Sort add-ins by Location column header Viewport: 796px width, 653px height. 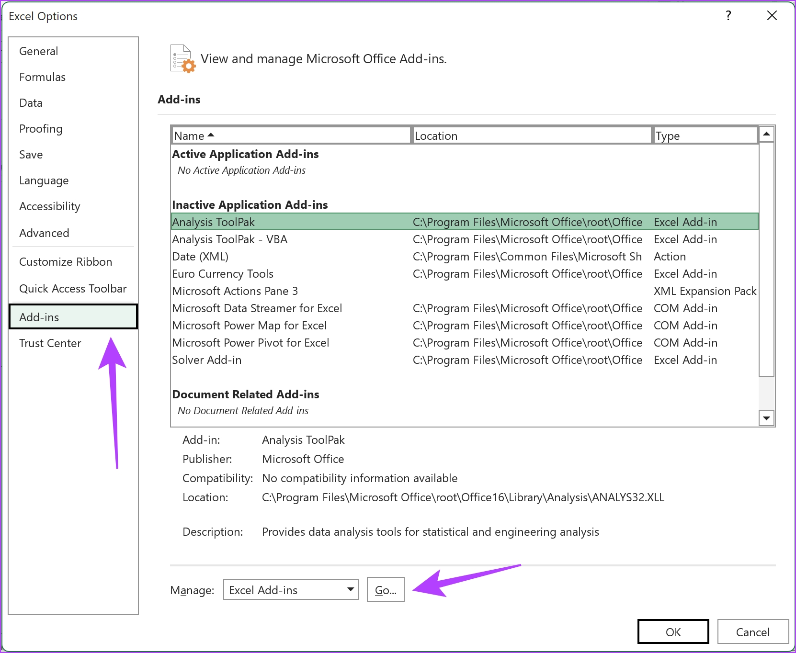pos(532,135)
